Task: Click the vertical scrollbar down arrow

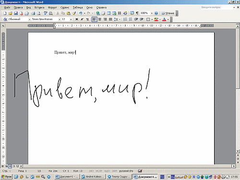Action: click(x=238, y=151)
